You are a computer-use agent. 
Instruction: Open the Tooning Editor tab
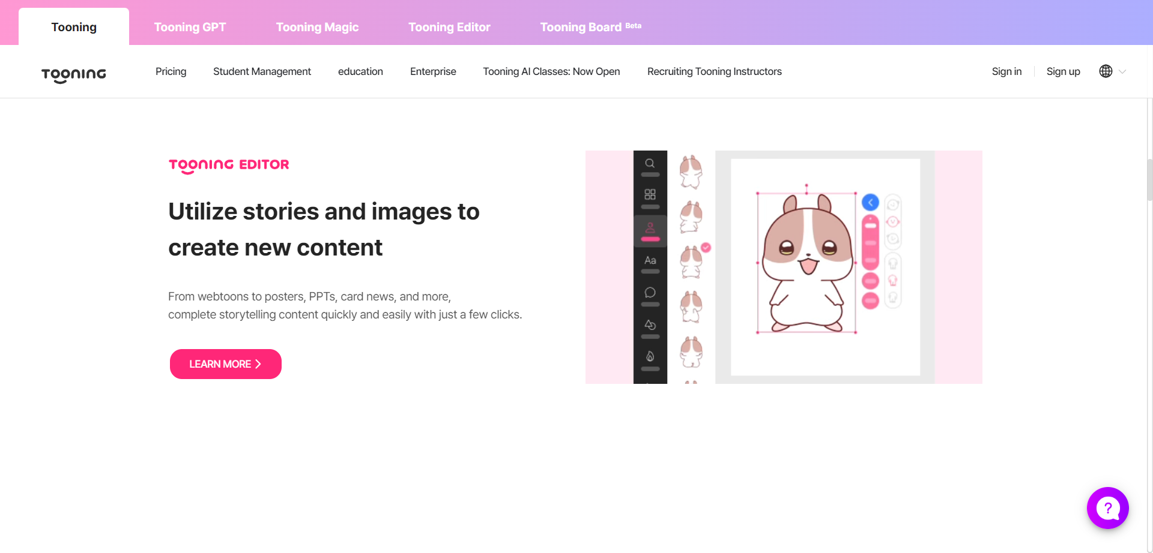[x=449, y=27]
